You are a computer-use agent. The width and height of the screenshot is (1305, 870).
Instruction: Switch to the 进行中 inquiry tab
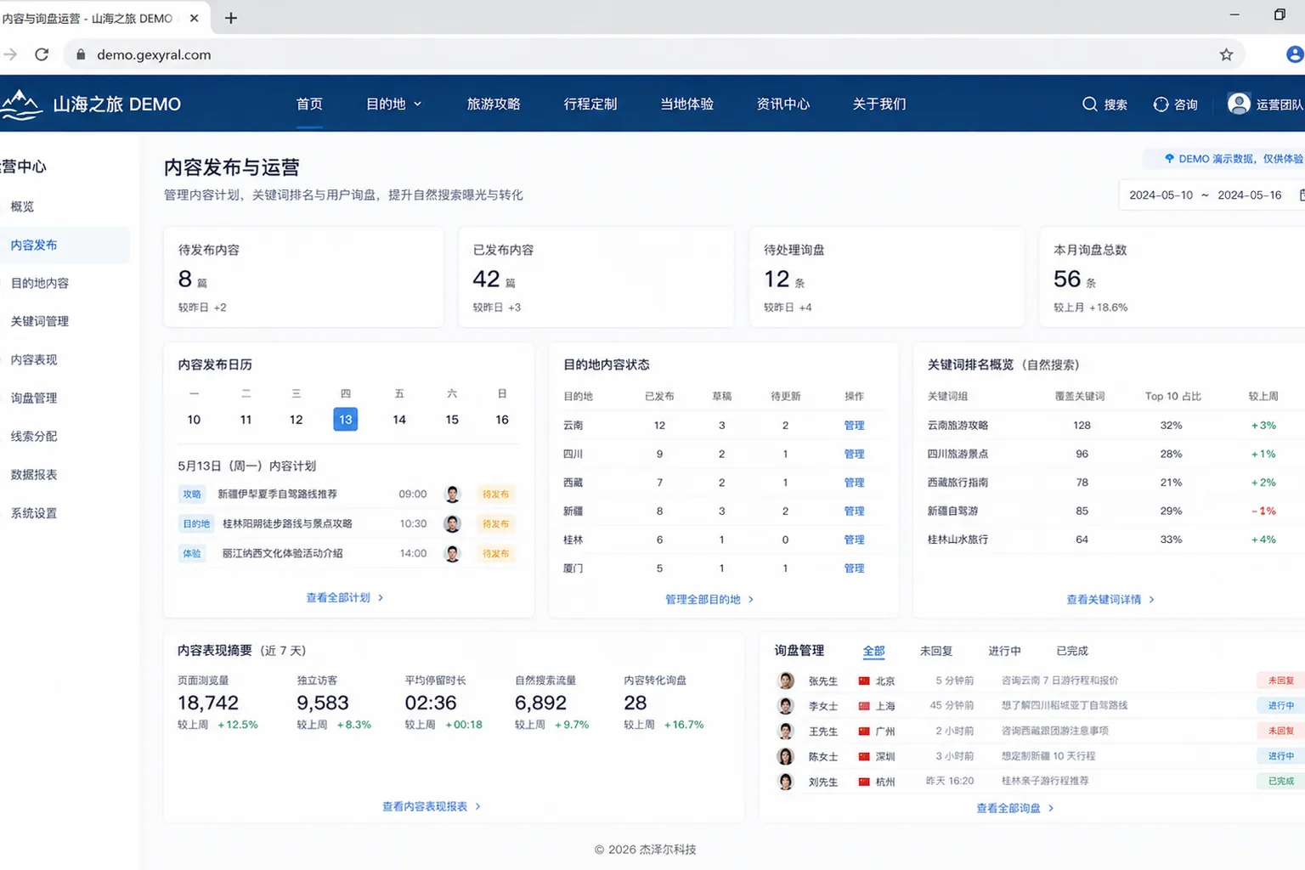(1004, 651)
